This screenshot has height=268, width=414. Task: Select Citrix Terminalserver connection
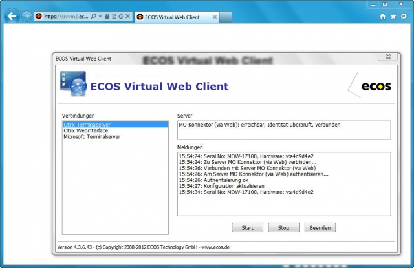pyautogui.click(x=115, y=125)
